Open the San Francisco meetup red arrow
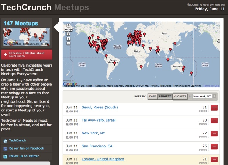228x165 pixels. point(214,147)
